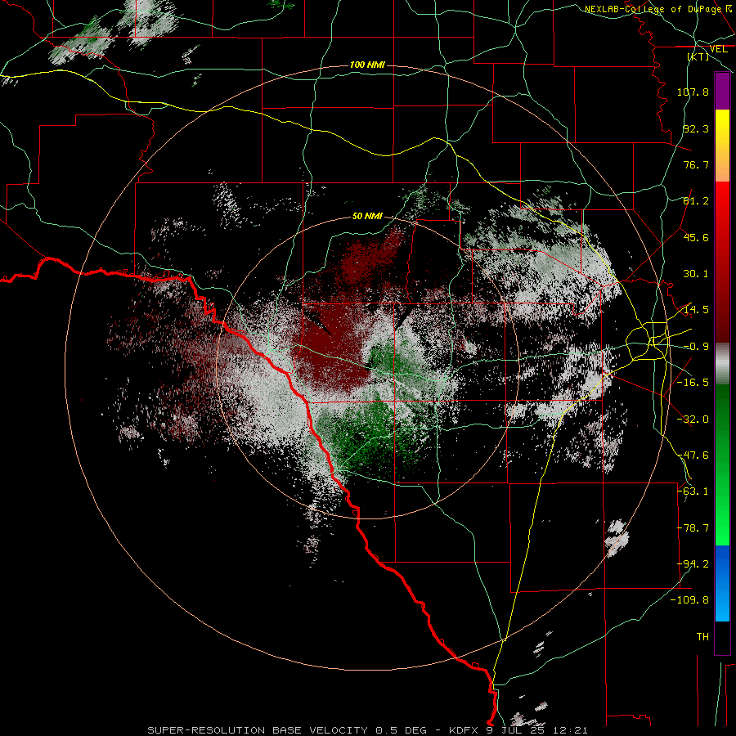Click the 14.5 velocity scale value
The image size is (736, 736).
[696, 310]
